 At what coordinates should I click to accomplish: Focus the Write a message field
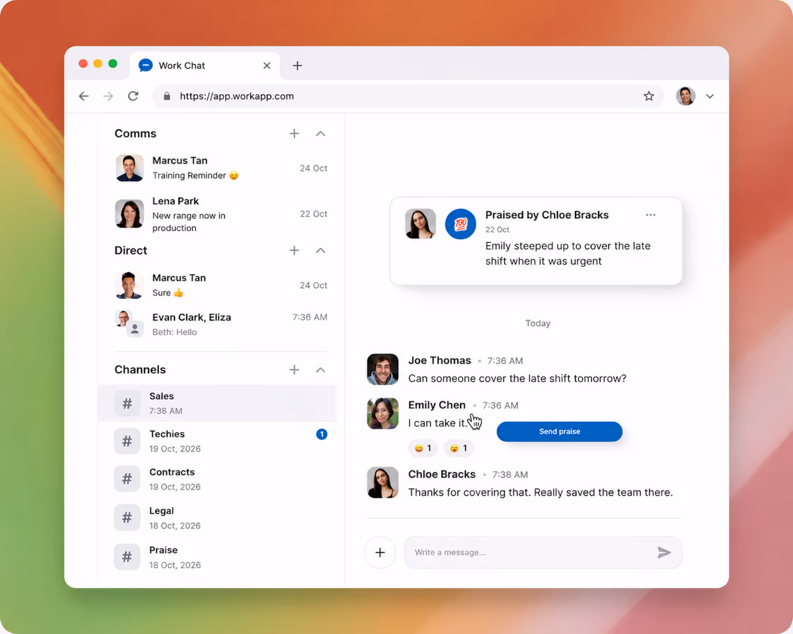[543, 553]
